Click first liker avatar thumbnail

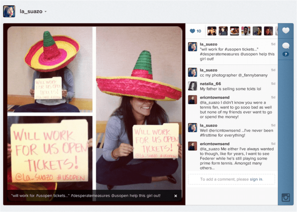pos(212,31)
